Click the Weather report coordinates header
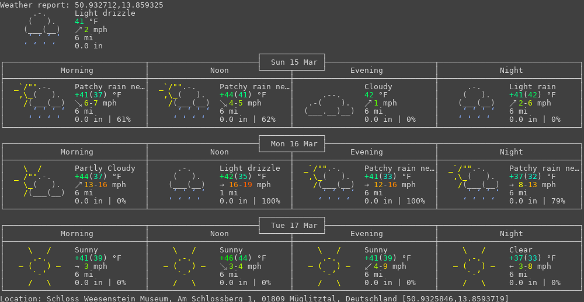This screenshot has height=302, width=584. (82, 5)
